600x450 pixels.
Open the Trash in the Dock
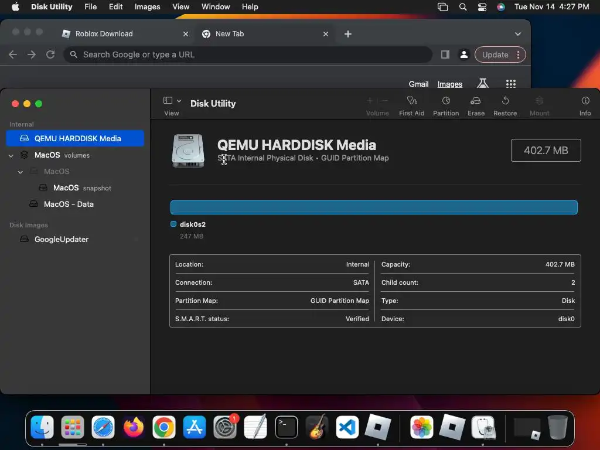pos(558,427)
